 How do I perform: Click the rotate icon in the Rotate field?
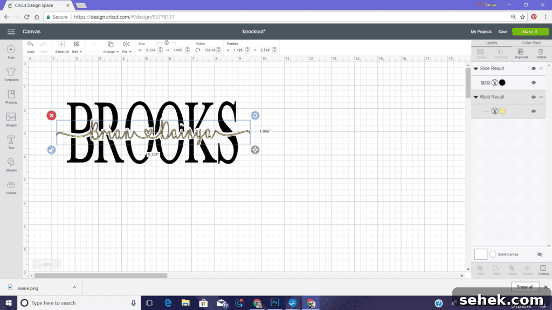click(x=198, y=50)
